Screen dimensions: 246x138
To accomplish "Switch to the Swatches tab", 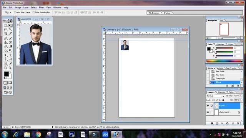I will 220,44.
